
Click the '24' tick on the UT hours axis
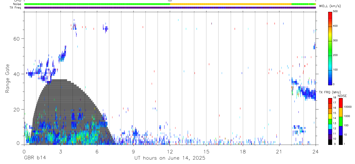[315, 152]
